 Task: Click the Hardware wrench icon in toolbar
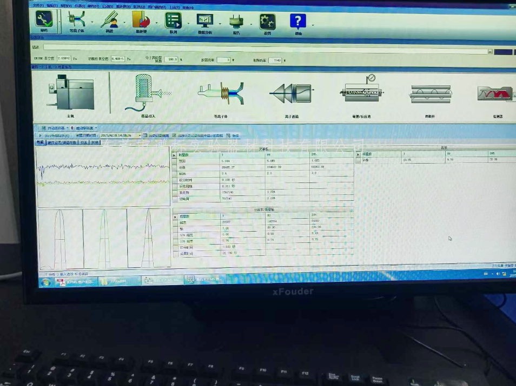tap(44, 21)
